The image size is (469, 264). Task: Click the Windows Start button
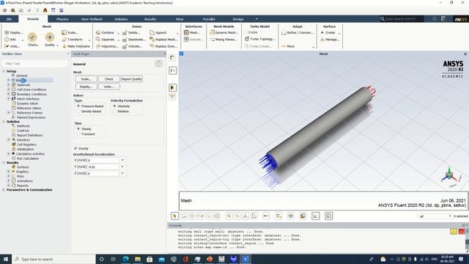[x=6, y=259]
